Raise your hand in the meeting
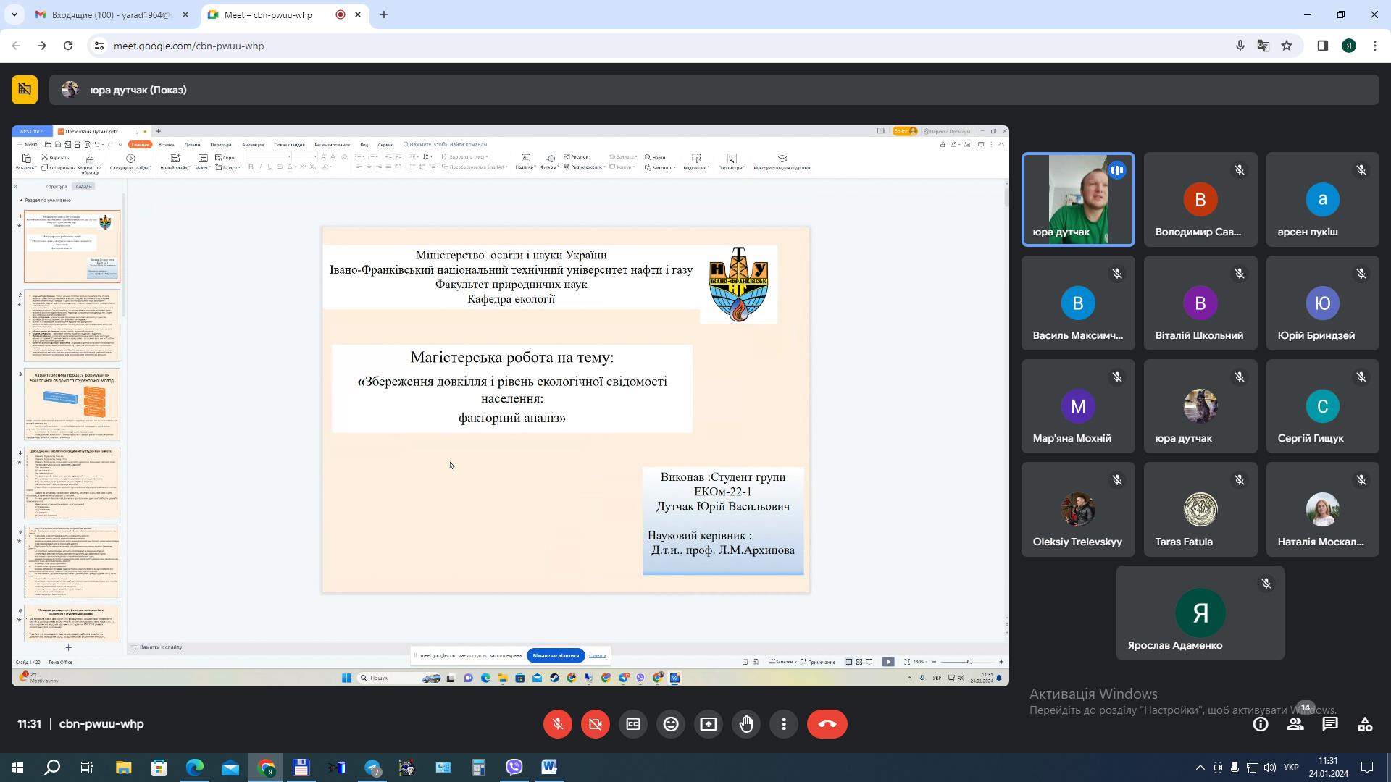 point(746,724)
